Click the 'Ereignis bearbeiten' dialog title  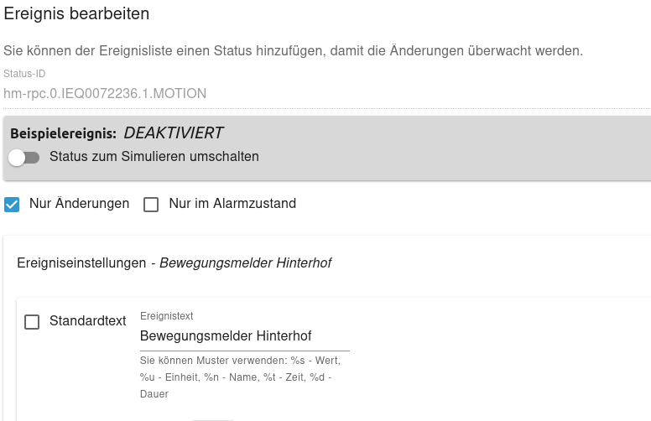[x=77, y=14]
